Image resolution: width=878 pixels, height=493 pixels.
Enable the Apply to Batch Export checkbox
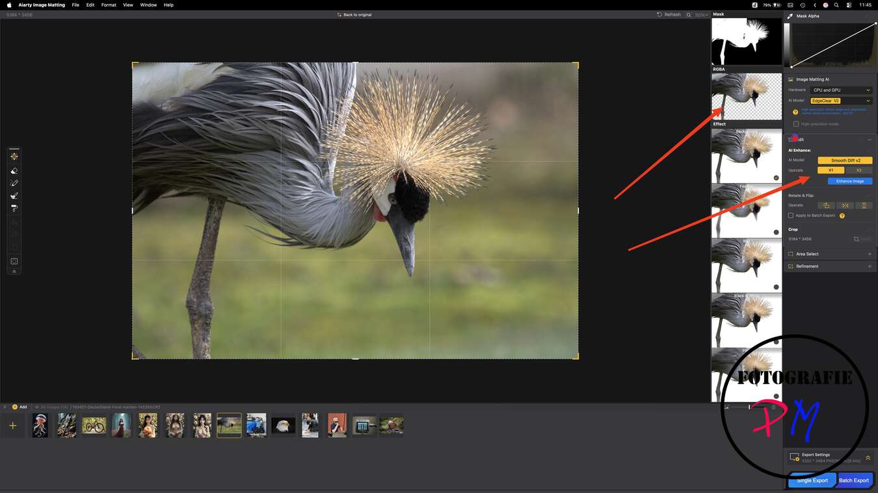click(x=791, y=216)
